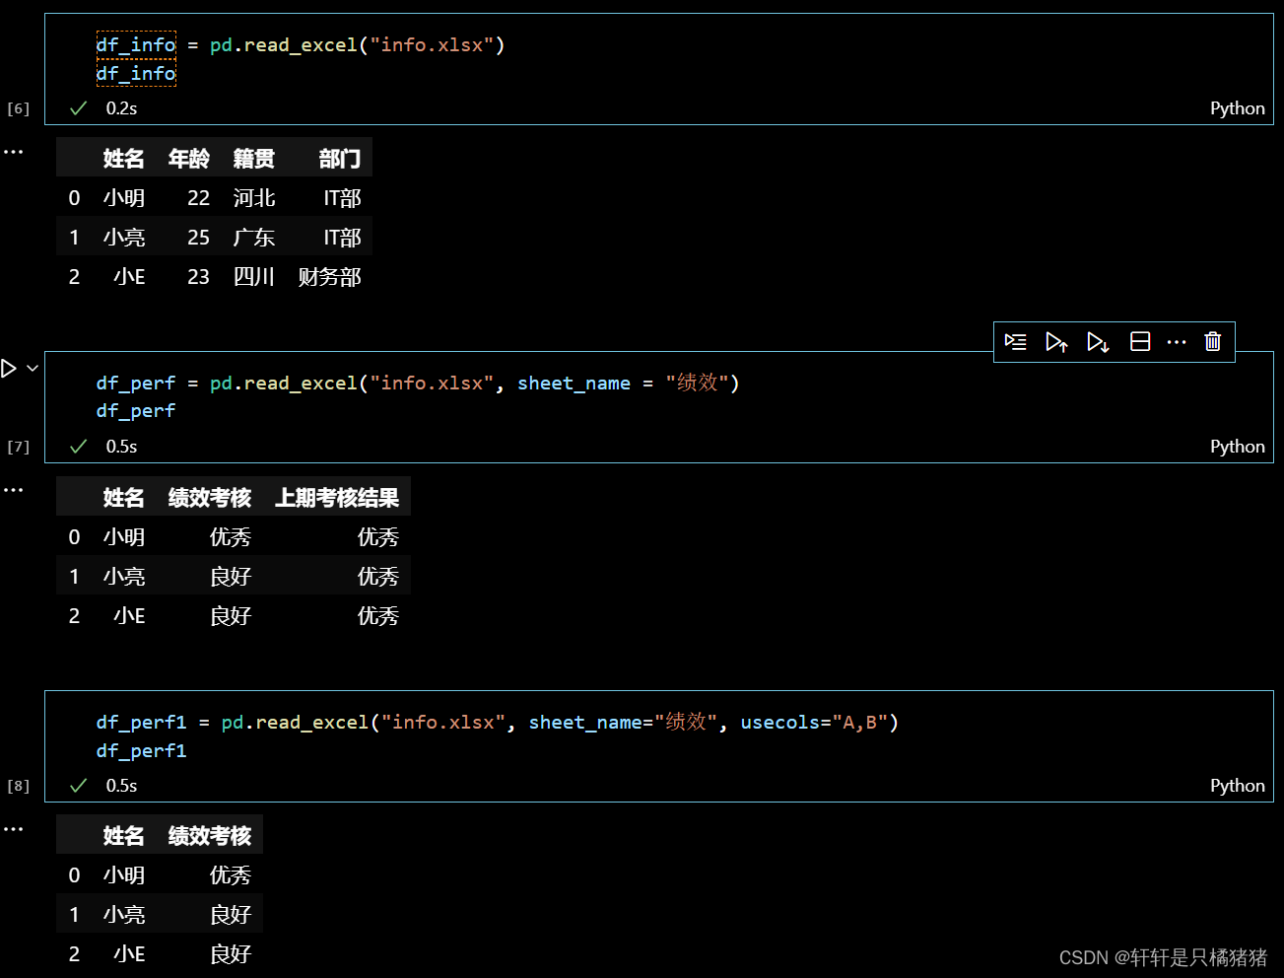
Task: Select age value 22
Action: click(199, 198)
